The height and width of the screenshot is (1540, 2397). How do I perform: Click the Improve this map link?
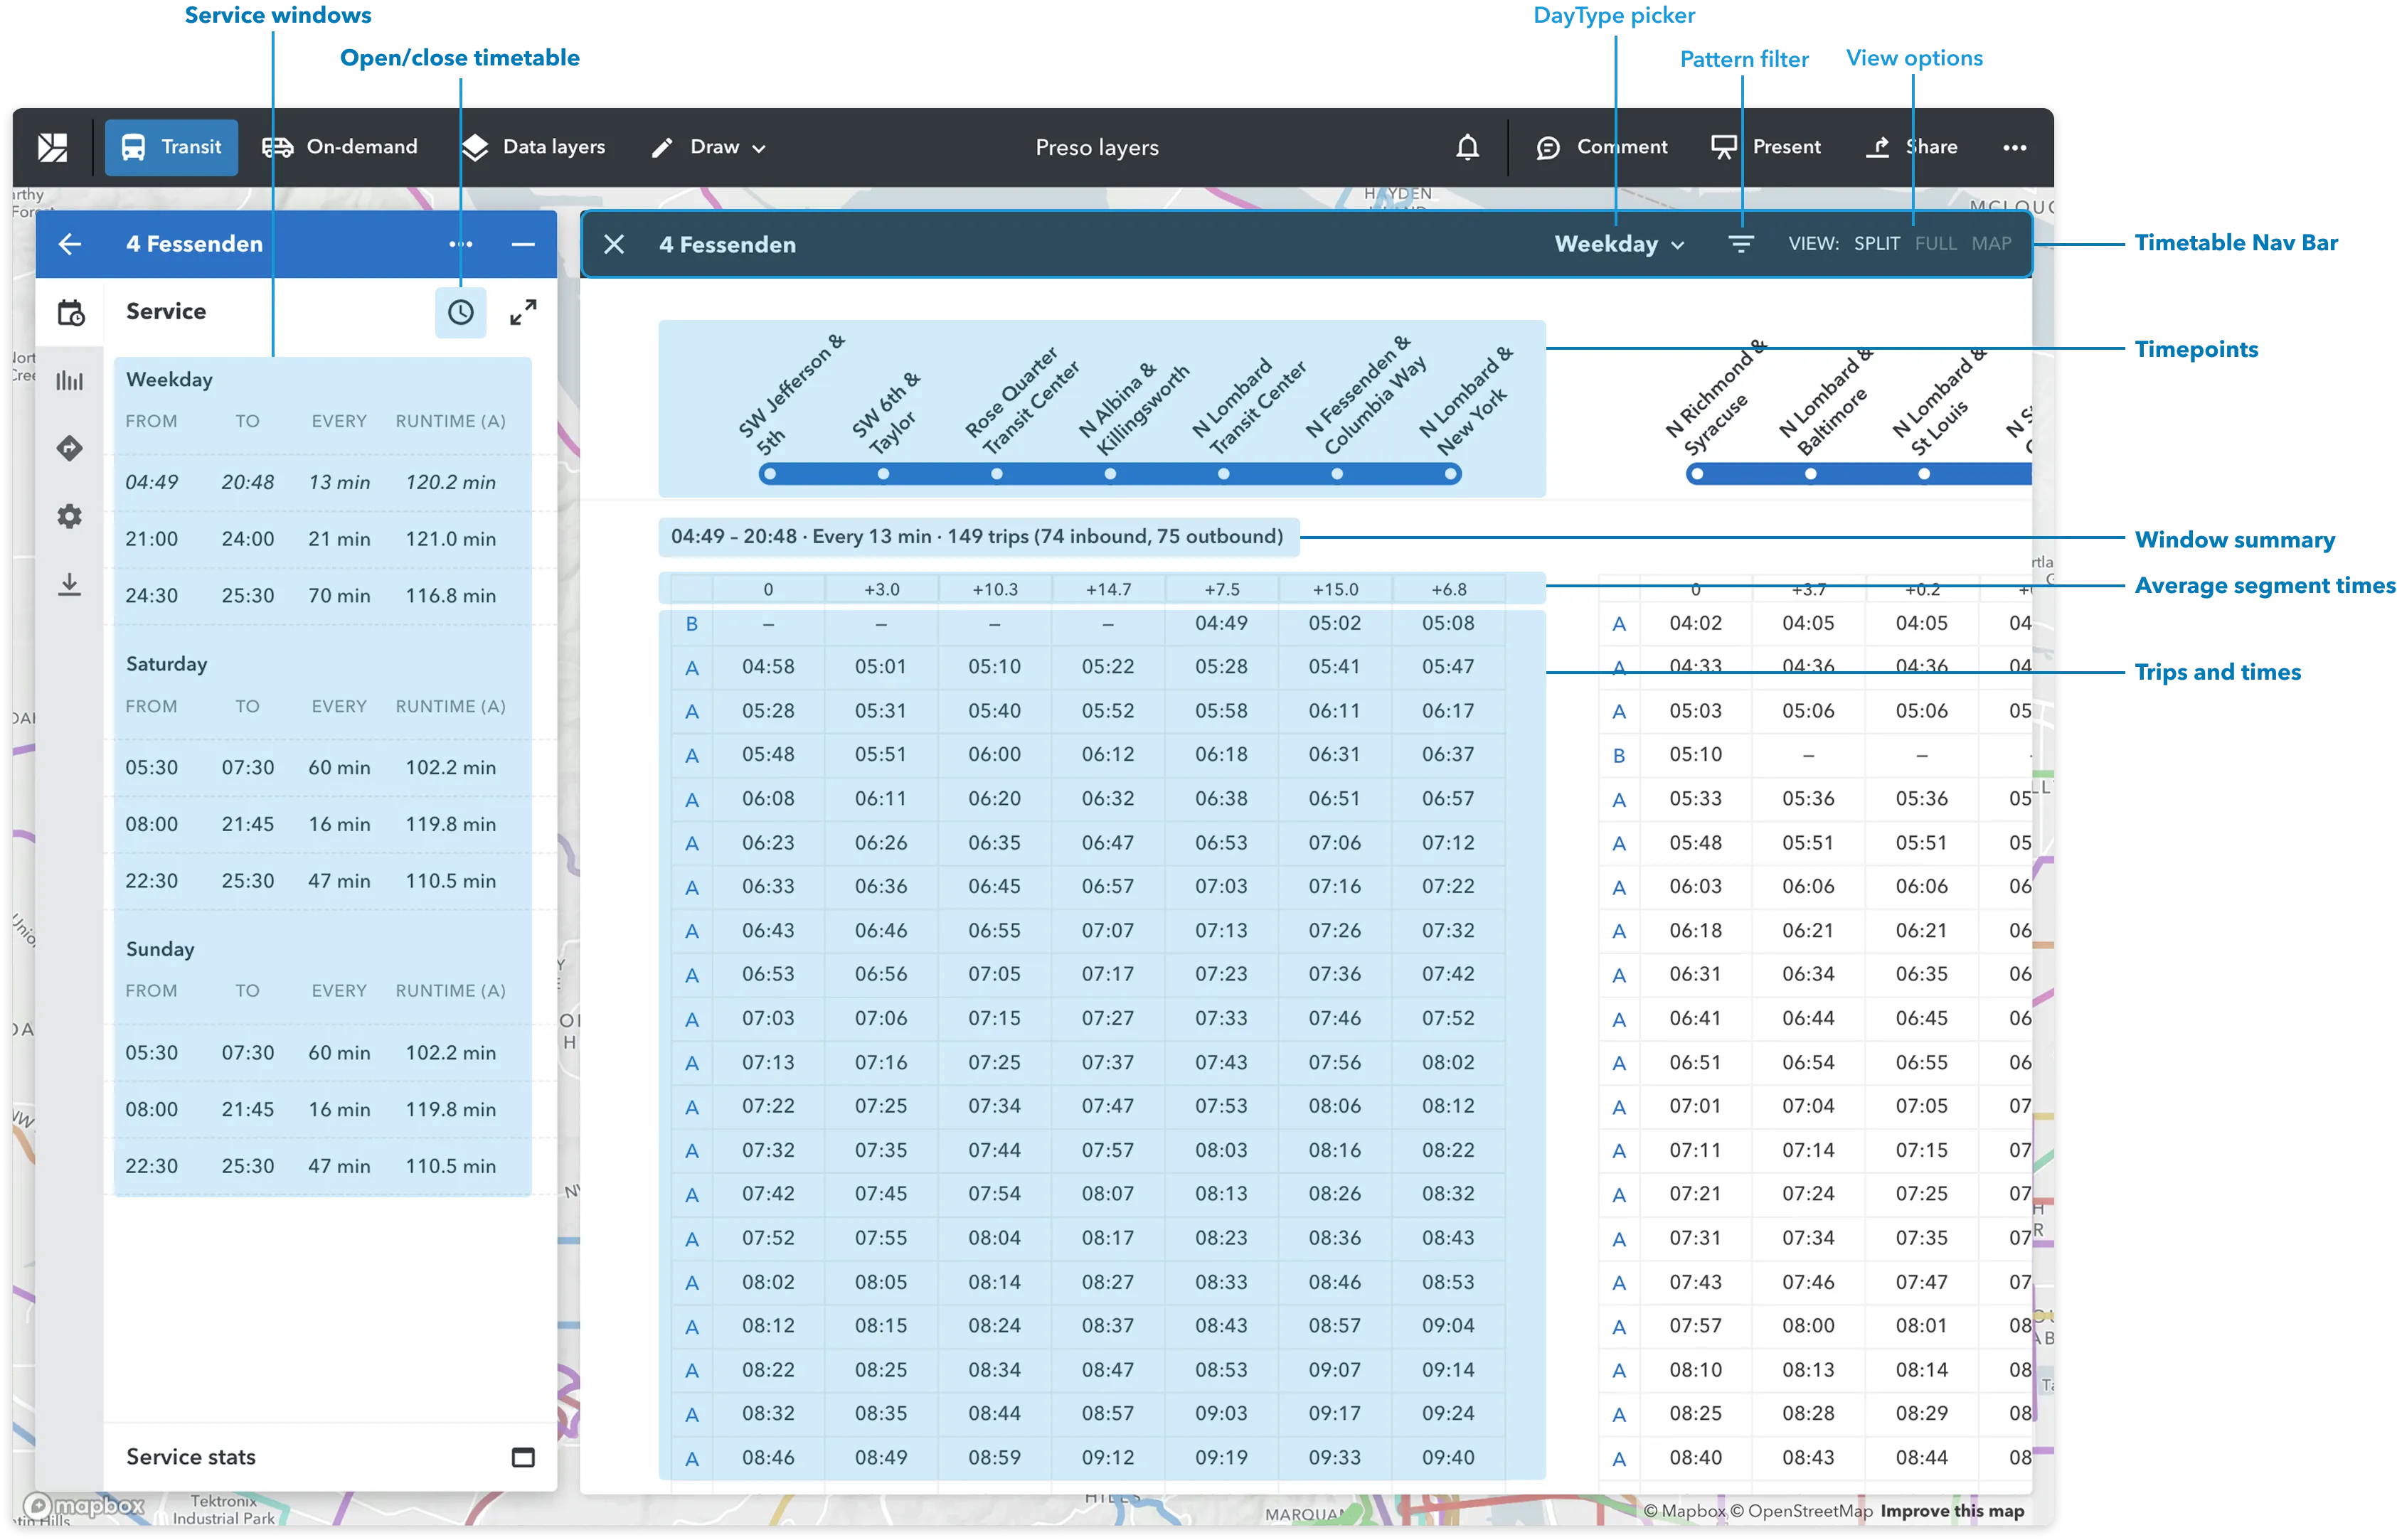click(x=1951, y=1511)
